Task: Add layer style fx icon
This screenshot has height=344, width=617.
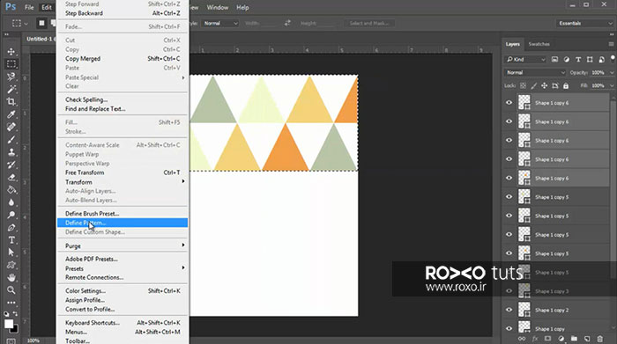Action: [535, 339]
